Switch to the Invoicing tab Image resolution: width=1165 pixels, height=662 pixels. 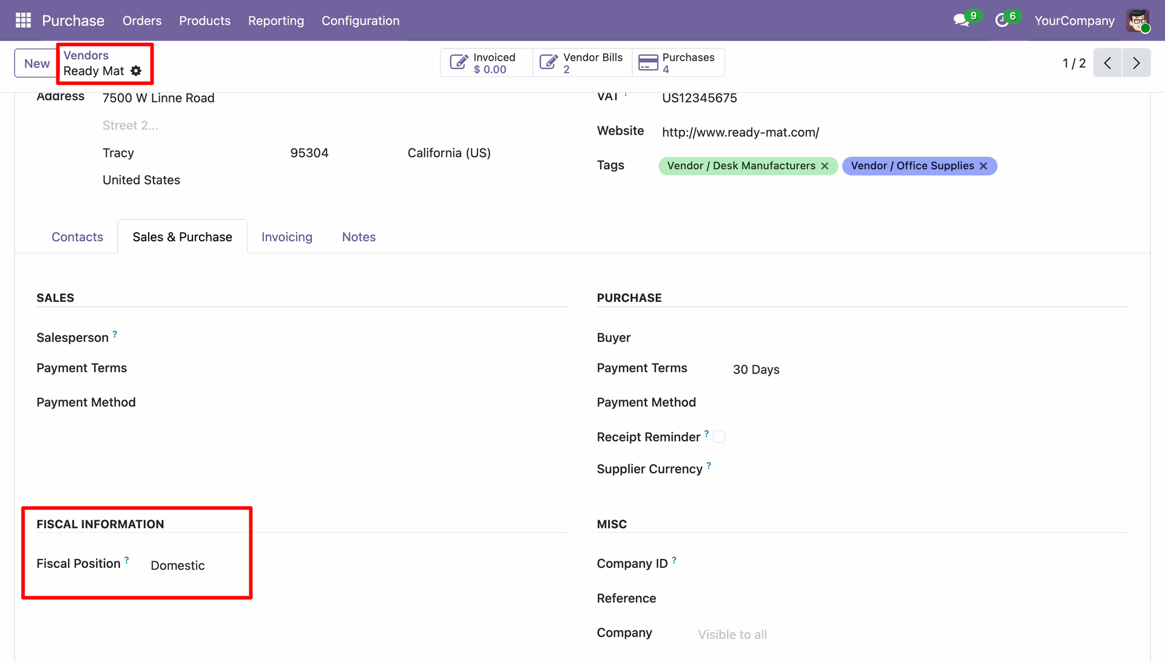pos(286,237)
